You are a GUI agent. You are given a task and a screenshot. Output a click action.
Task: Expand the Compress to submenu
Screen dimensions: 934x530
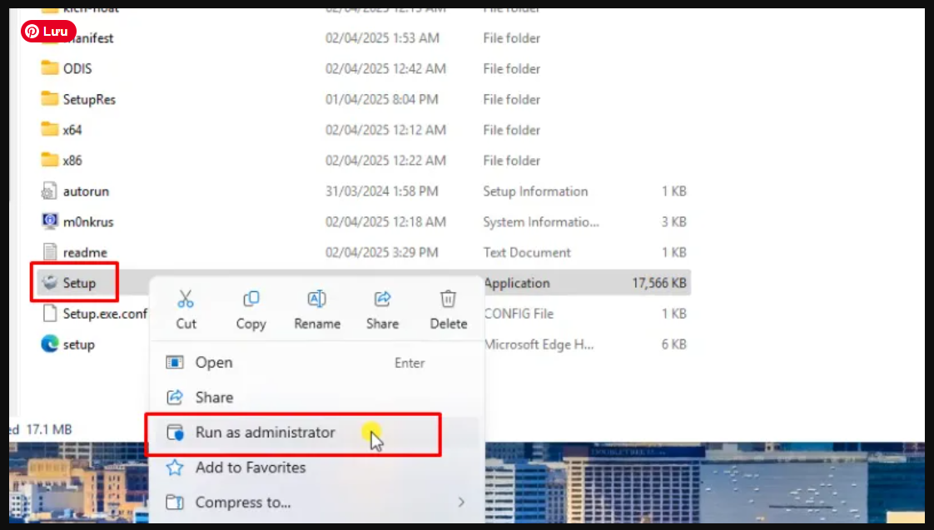click(x=463, y=502)
